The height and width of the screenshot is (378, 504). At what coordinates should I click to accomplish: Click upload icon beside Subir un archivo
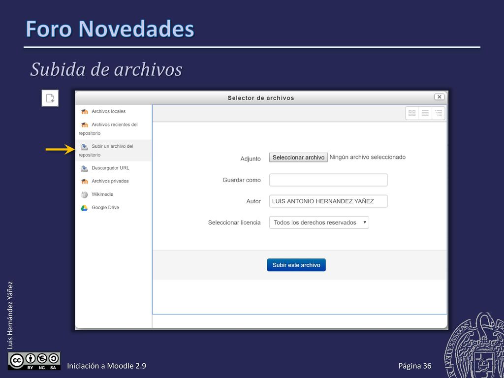tap(84, 147)
